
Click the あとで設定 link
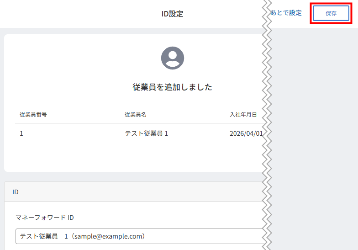[286, 13]
